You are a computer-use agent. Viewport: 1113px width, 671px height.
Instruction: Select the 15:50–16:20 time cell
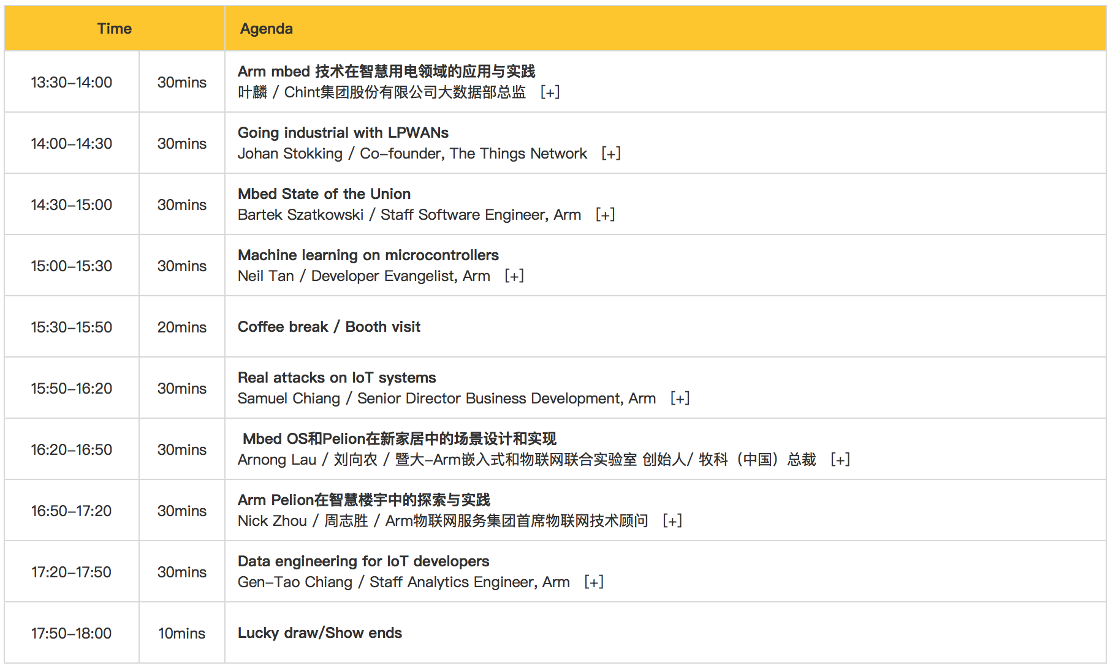[72, 388]
